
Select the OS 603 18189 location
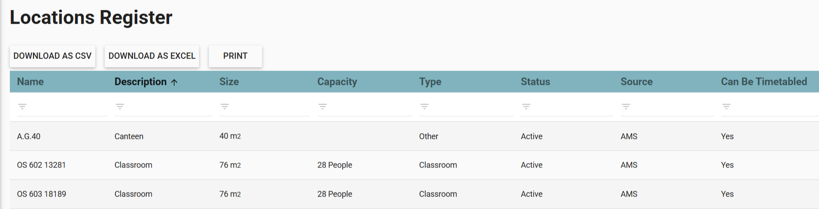(41, 194)
